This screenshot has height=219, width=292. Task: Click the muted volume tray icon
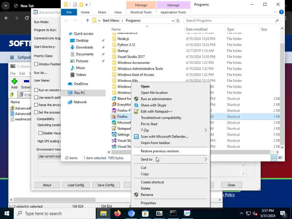point(255,213)
